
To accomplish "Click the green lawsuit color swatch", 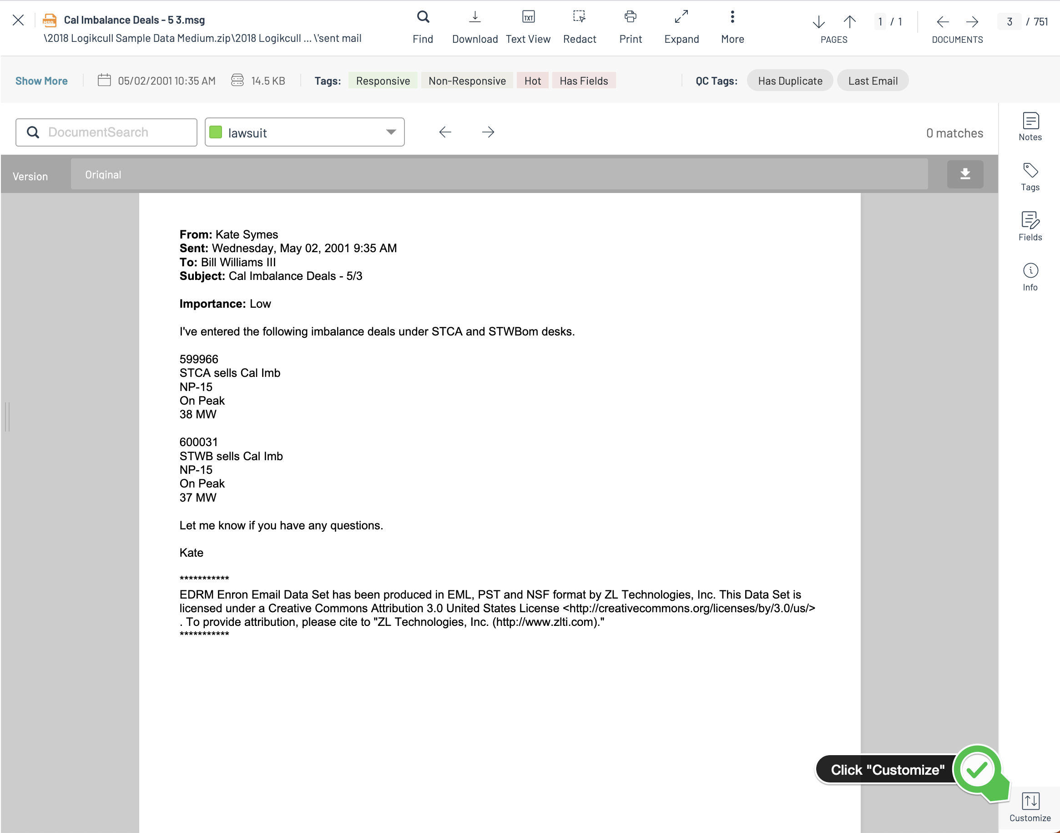I will (216, 132).
